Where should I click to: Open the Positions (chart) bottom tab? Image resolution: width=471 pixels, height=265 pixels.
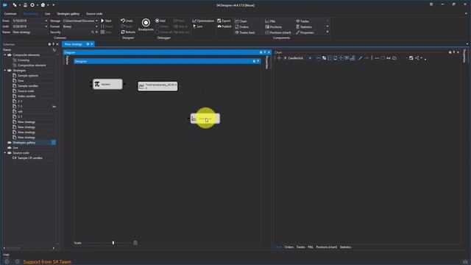(x=326, y=247)
